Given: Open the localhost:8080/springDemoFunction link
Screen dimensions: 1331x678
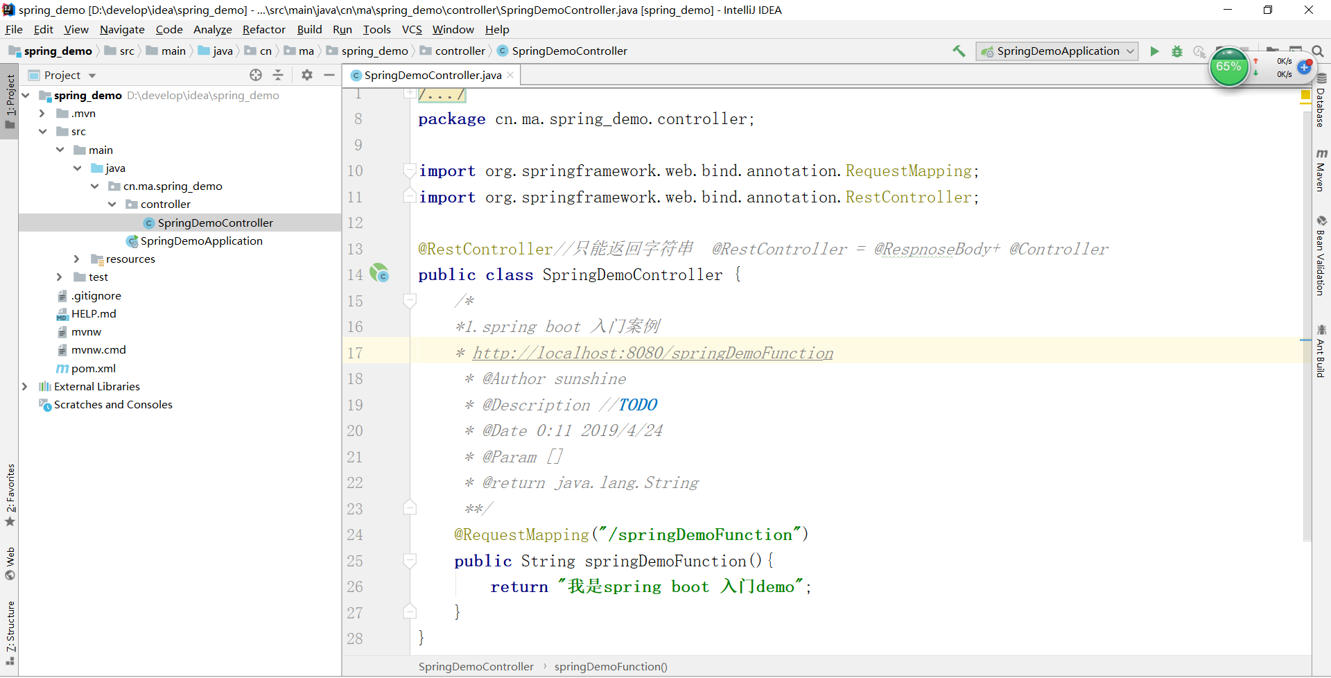Looking at the screenshot, I should (x=653, y=353).
